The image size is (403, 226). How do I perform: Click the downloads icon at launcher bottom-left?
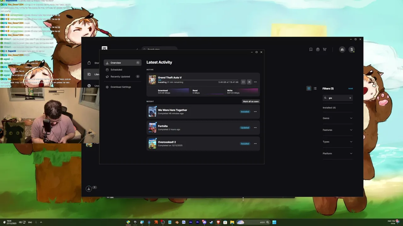coord(89,189)
